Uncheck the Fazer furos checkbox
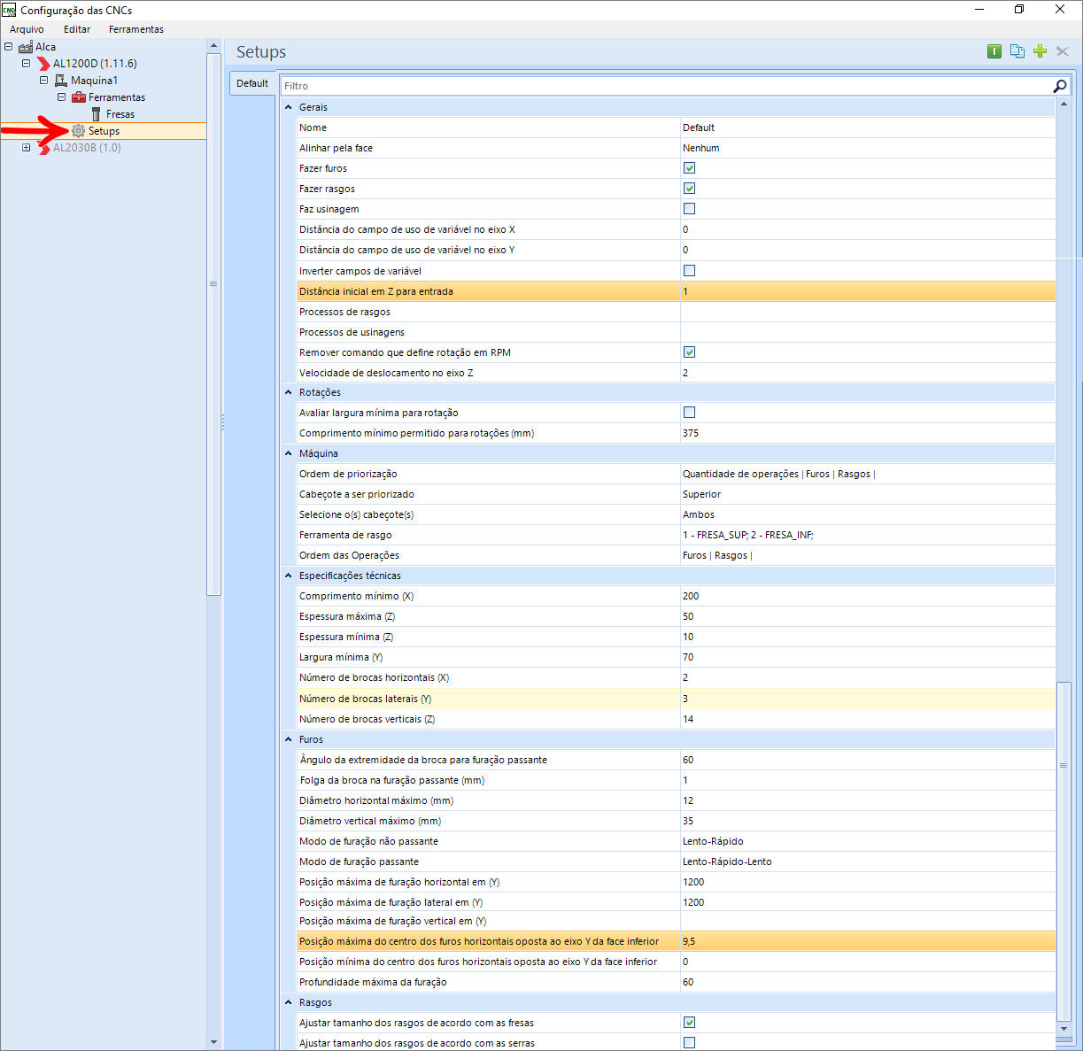The image size is (1083, 1051). pos(689,168)
